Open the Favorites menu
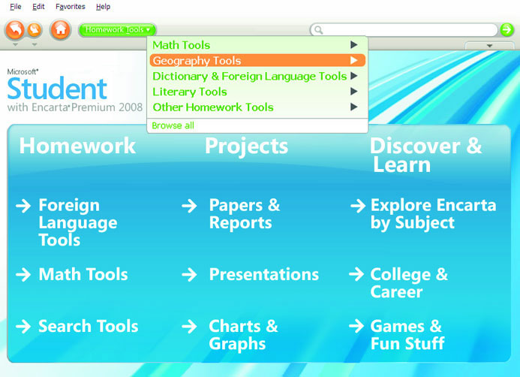This screenshot has height=377, width=520. click(x=71, y=7)
